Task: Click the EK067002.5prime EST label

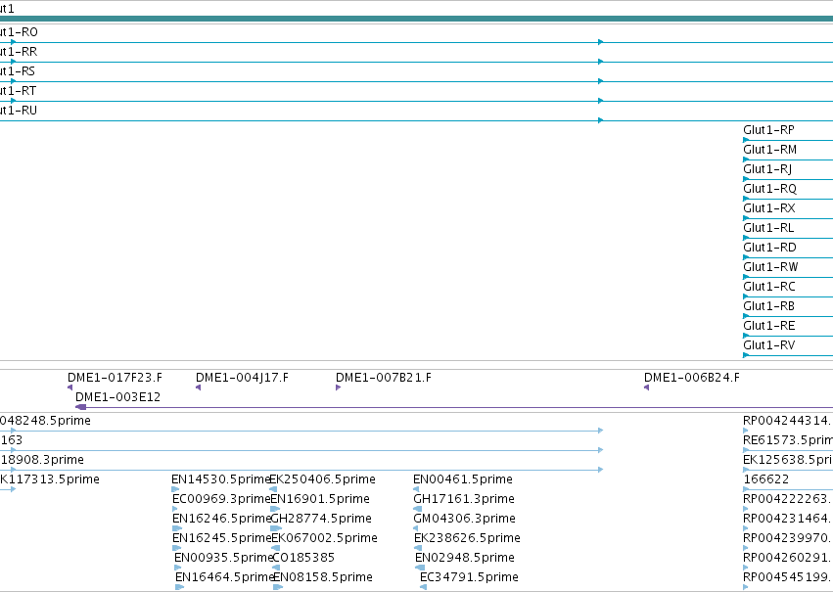Action: [x=325, y=538]
